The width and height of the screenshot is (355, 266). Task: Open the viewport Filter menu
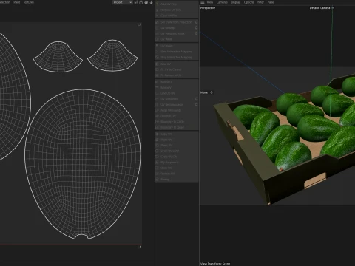pos(260,2)
